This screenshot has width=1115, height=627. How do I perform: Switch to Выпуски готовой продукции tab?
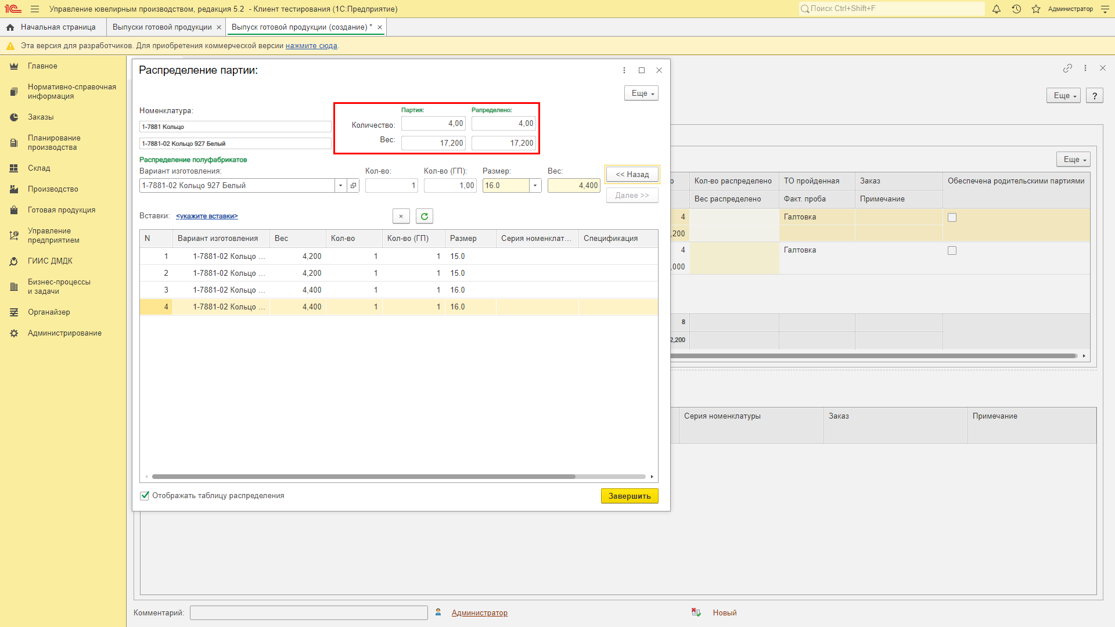162,27
